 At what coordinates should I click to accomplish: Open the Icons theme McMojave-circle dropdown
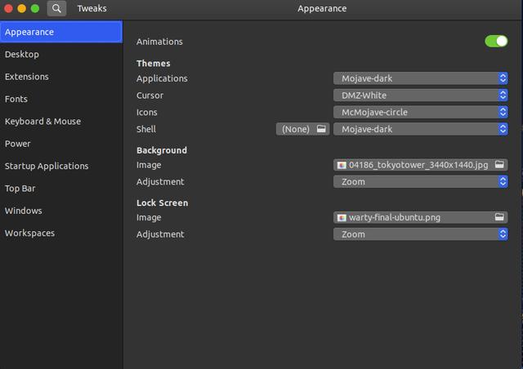pos(420,112)
